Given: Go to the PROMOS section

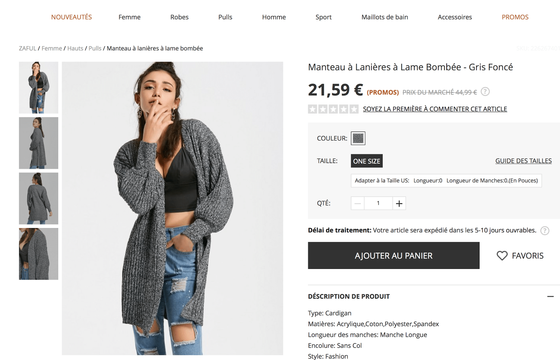Looking at the screenshot, I should click(x=515, y=17).
